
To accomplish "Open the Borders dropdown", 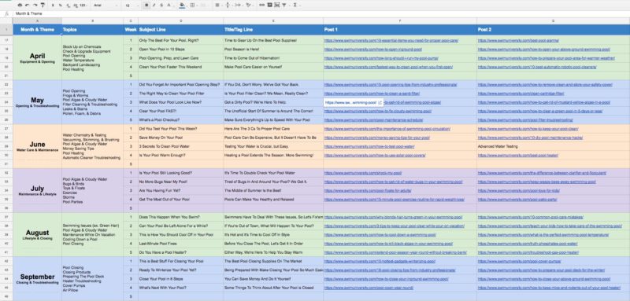I will click(193, 6).
